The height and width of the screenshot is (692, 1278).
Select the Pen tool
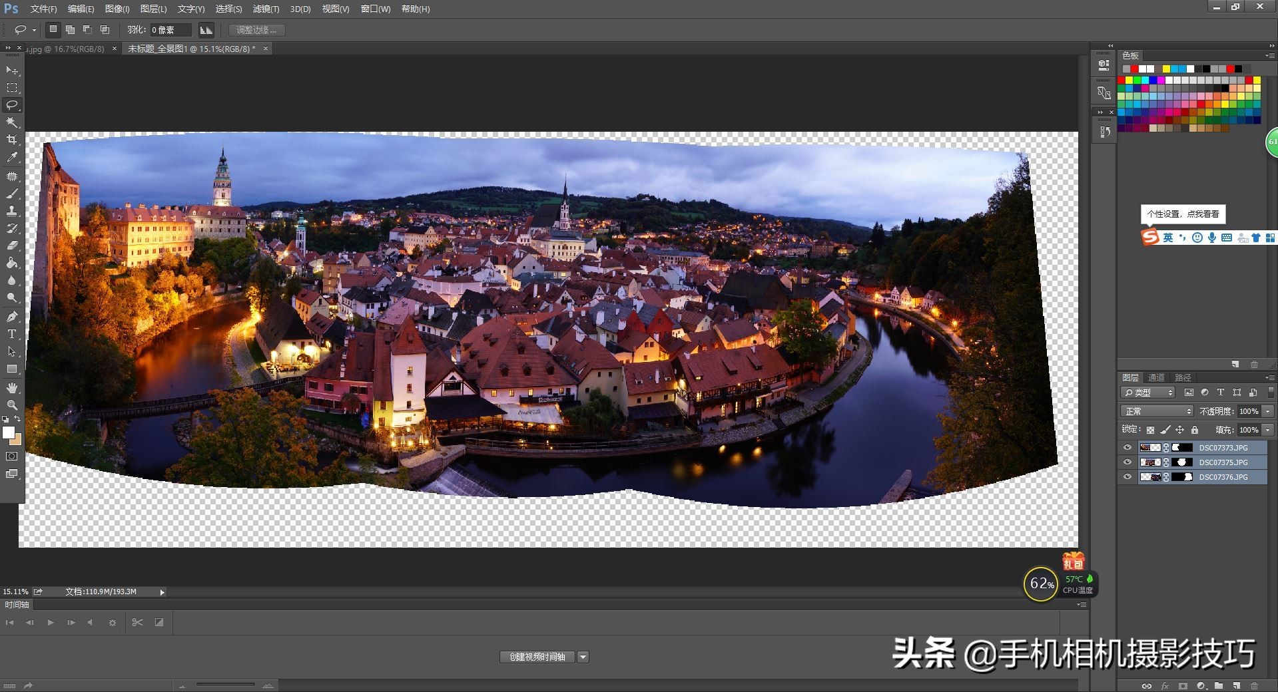coord(12,316)
